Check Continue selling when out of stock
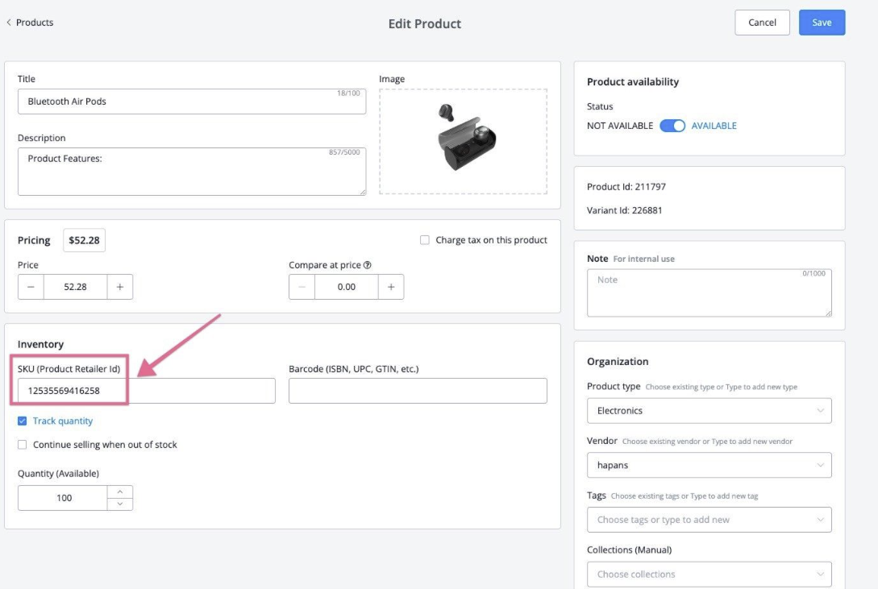Image resolution: width=878 pixels, height=589 pixels. click(x=23, y=445)
